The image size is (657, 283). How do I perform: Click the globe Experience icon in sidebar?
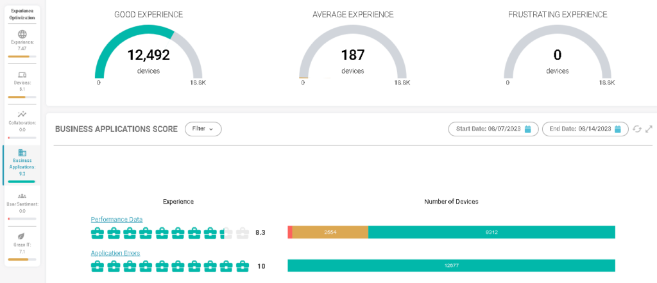click(x=22, y=34)
